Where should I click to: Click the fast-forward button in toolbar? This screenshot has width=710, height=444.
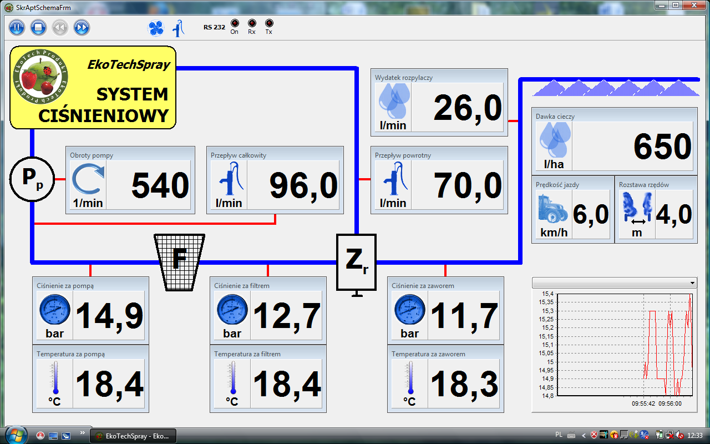[x=82, y=27]
